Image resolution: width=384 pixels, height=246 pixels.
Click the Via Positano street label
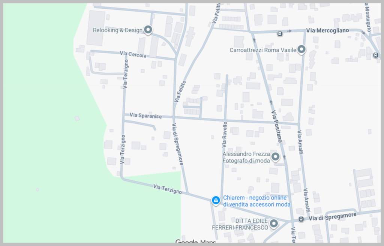pos(277,126)
